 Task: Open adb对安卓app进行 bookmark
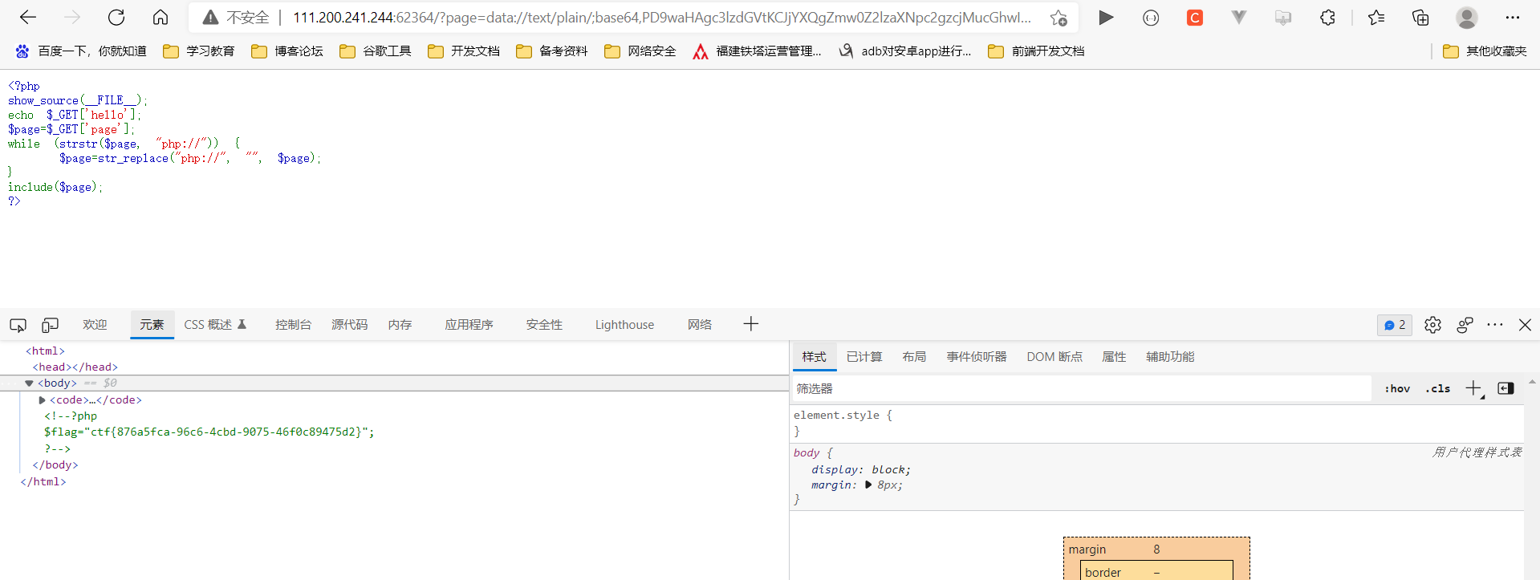905,51
